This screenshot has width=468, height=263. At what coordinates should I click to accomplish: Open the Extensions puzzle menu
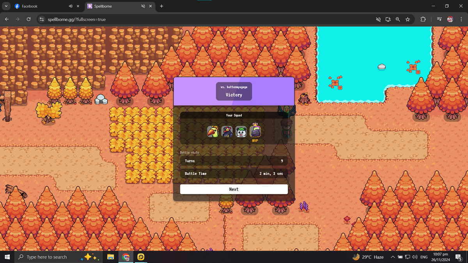(x=423, y=19)
